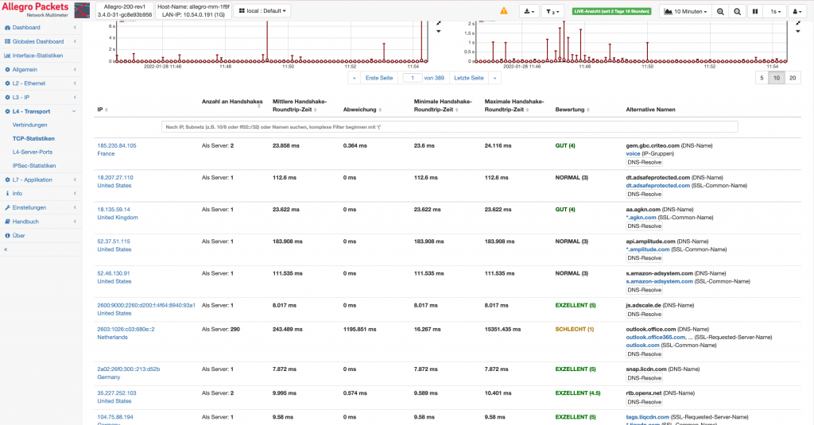Open the user account icon menu

click(x=797, y=11)
